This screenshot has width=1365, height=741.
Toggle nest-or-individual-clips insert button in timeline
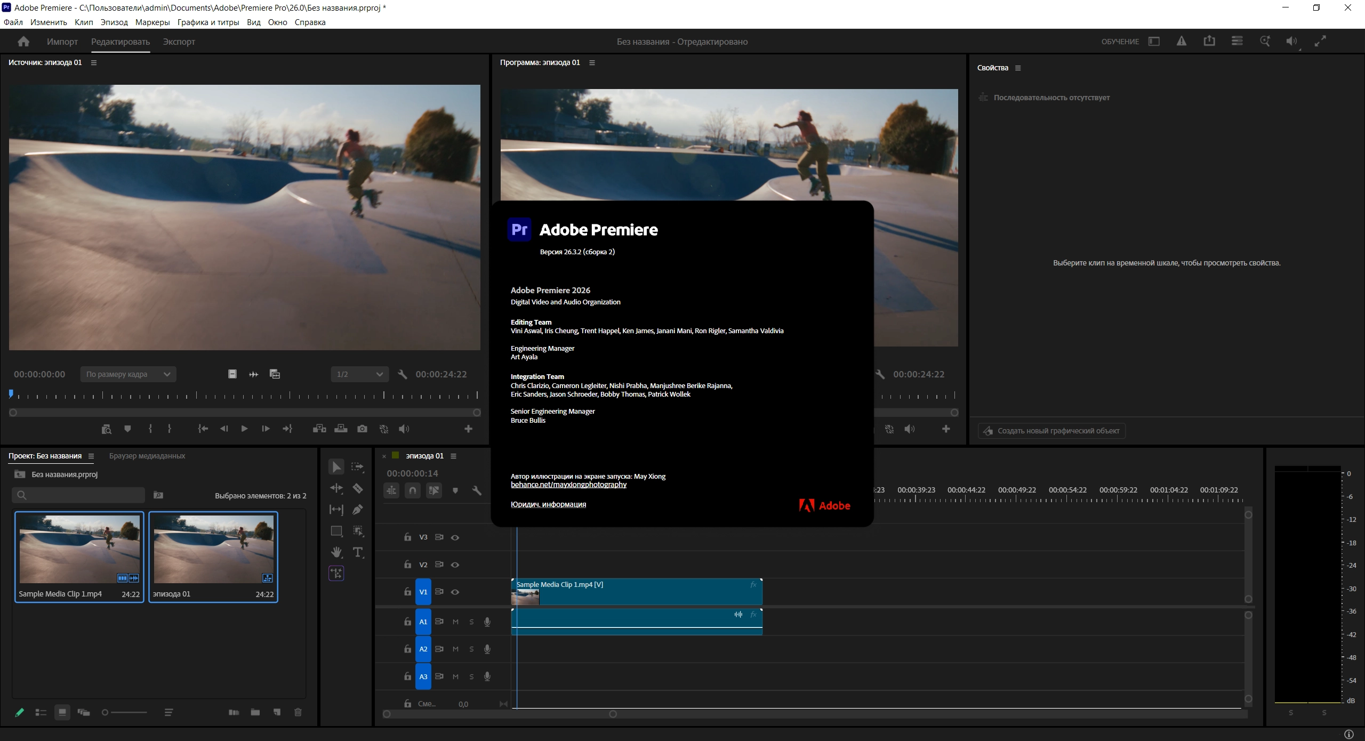[x=391, y=490]
